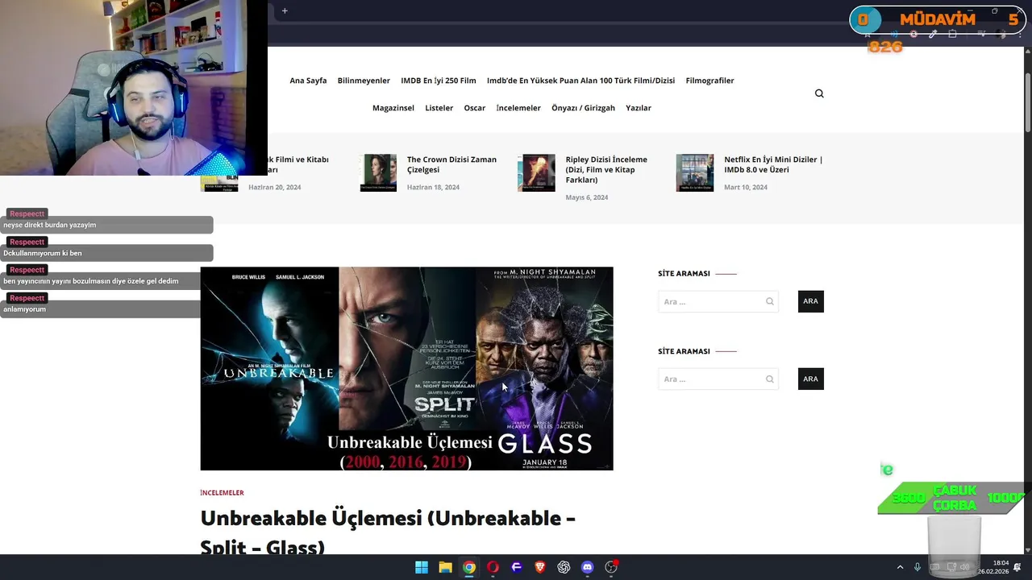Image resolution: width=1032 pixels, height=580 pixels.
Task: Click ARA button beside the upper search field
Action: point(810,301)
